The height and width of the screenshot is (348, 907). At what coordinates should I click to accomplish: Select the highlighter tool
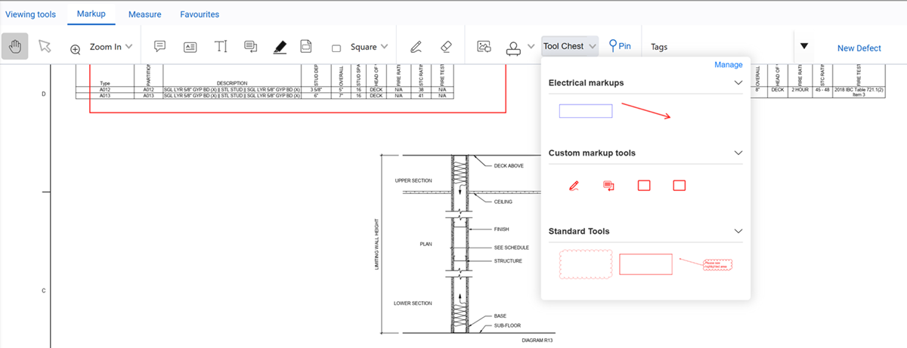click(x=280, y=47)
